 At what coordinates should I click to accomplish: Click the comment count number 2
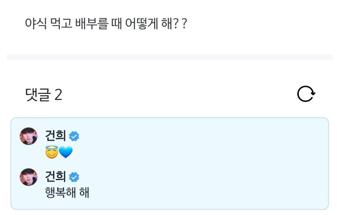click(58, 95)
